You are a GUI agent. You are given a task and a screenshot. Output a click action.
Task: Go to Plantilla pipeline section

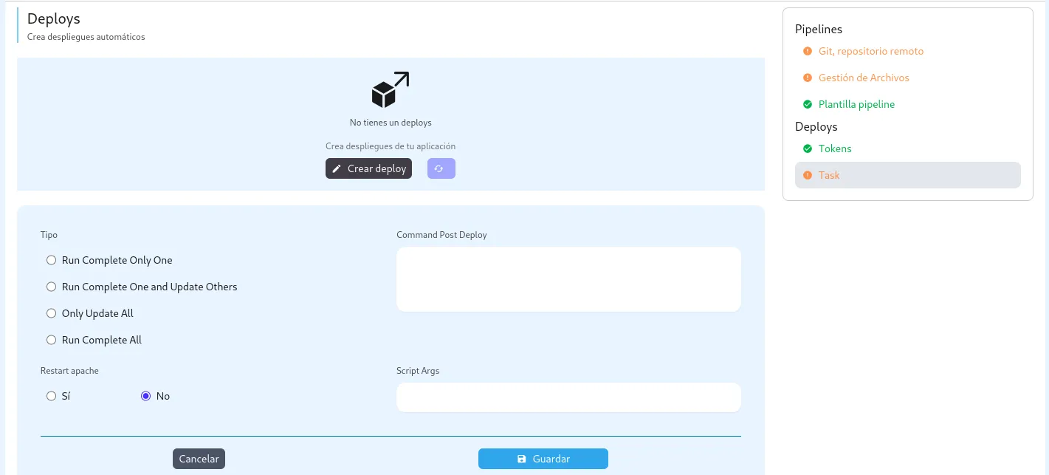(x=856, y=105)
